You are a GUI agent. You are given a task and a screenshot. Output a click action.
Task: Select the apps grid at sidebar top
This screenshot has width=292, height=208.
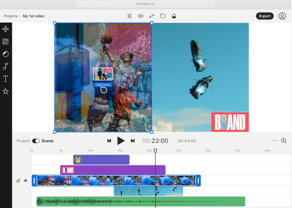(6, 29)
